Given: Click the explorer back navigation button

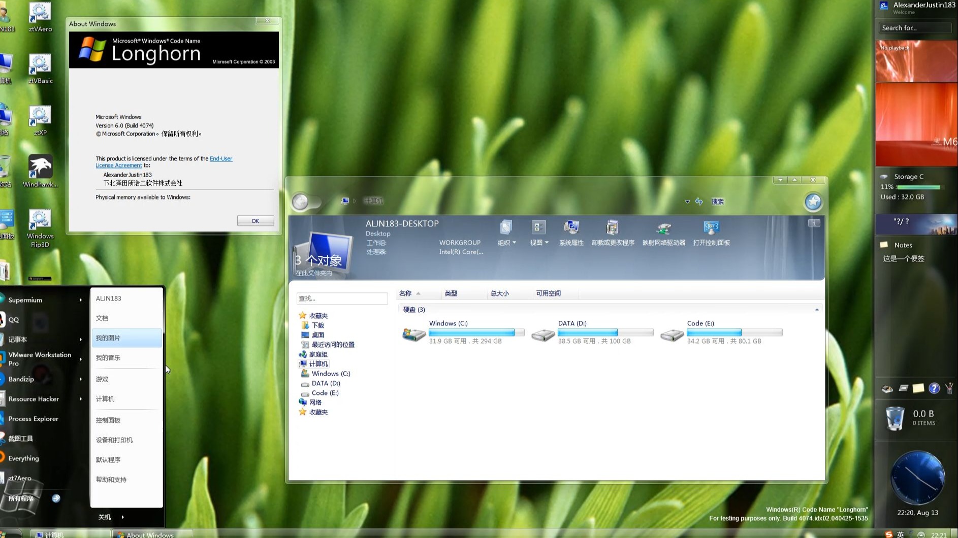Looking at the screenshot, I should pos(300,201).
